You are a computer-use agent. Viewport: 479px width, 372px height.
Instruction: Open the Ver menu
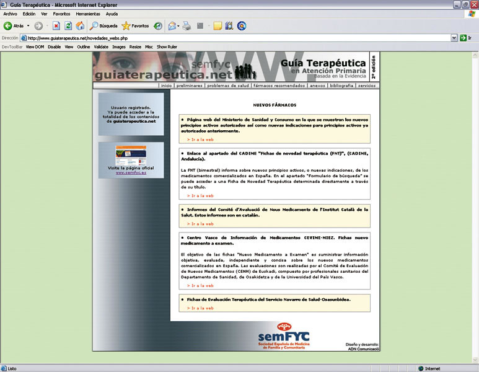pyautogui.click(x=44, y=14)
